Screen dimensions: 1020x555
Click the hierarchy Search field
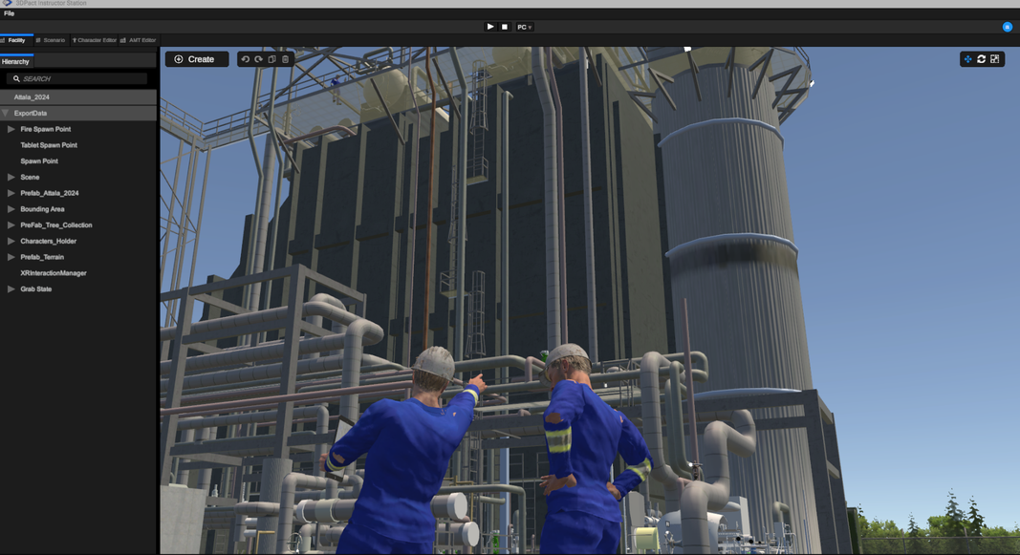[x=81, y=78]
